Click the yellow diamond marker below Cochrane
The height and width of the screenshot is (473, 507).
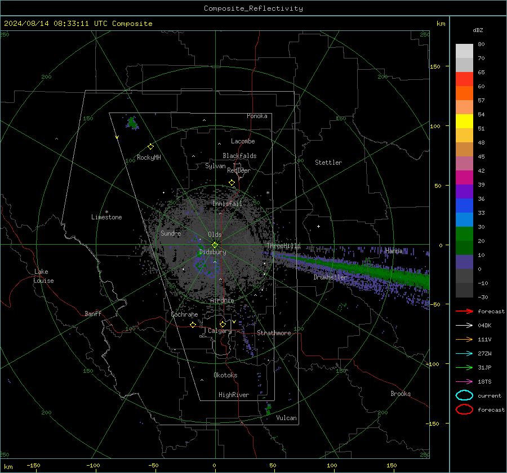(193, 325)
